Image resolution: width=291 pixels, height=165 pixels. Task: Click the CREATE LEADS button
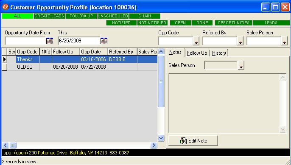click(49, 16)
